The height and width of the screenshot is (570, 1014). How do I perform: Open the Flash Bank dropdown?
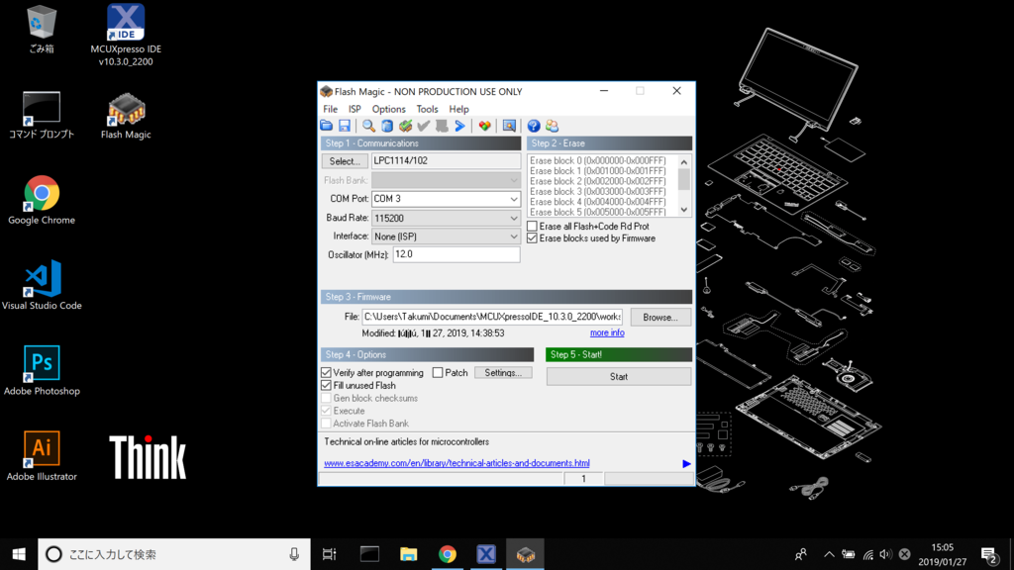514,180
